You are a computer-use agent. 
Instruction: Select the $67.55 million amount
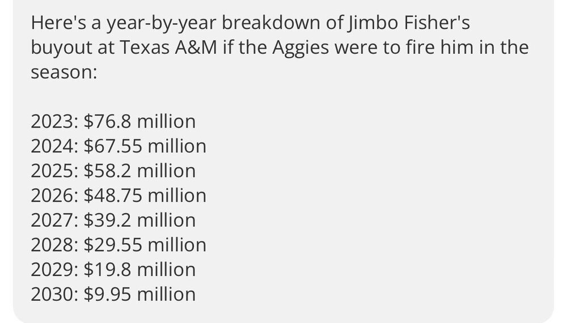coord(145,146)
